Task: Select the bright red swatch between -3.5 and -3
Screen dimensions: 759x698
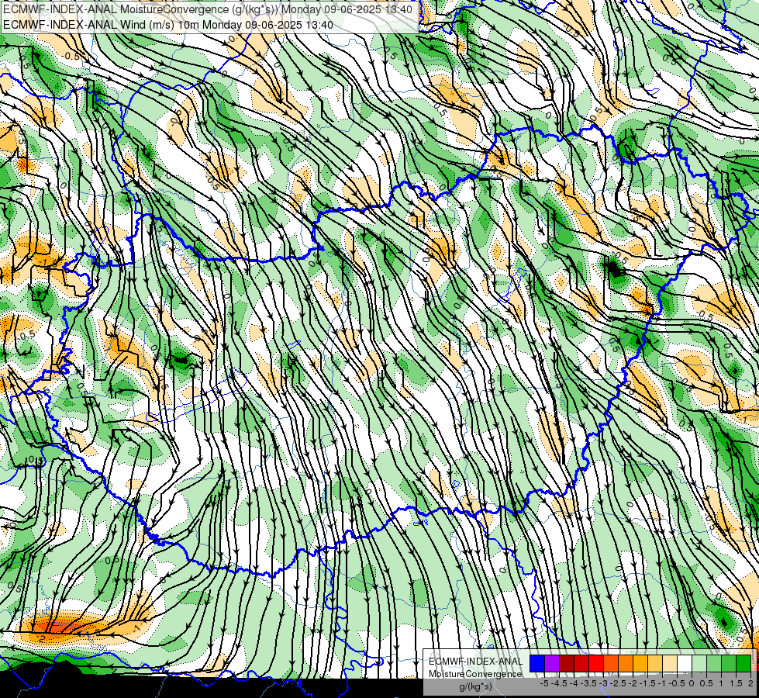Action: click(x=596, y=664)
